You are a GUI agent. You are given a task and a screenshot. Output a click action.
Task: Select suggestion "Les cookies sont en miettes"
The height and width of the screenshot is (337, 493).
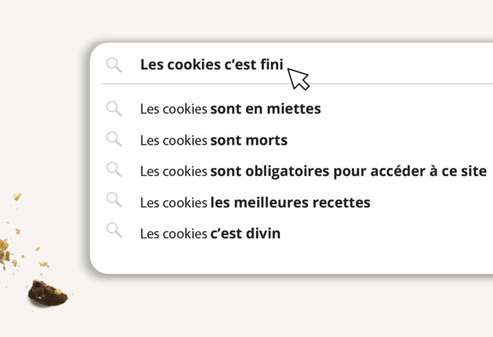(230, 109)
